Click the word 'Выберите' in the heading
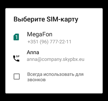Image resolution: width=108 pixels, height=101 pixels. pyautogui.click(x=29, y=19)
